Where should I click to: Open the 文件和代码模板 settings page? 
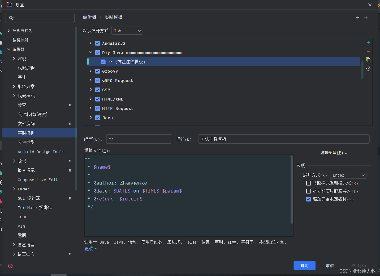(x=32, y=115)
